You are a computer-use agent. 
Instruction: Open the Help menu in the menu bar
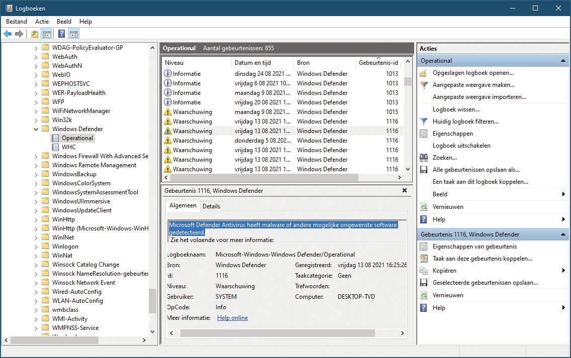coord(85,22)
